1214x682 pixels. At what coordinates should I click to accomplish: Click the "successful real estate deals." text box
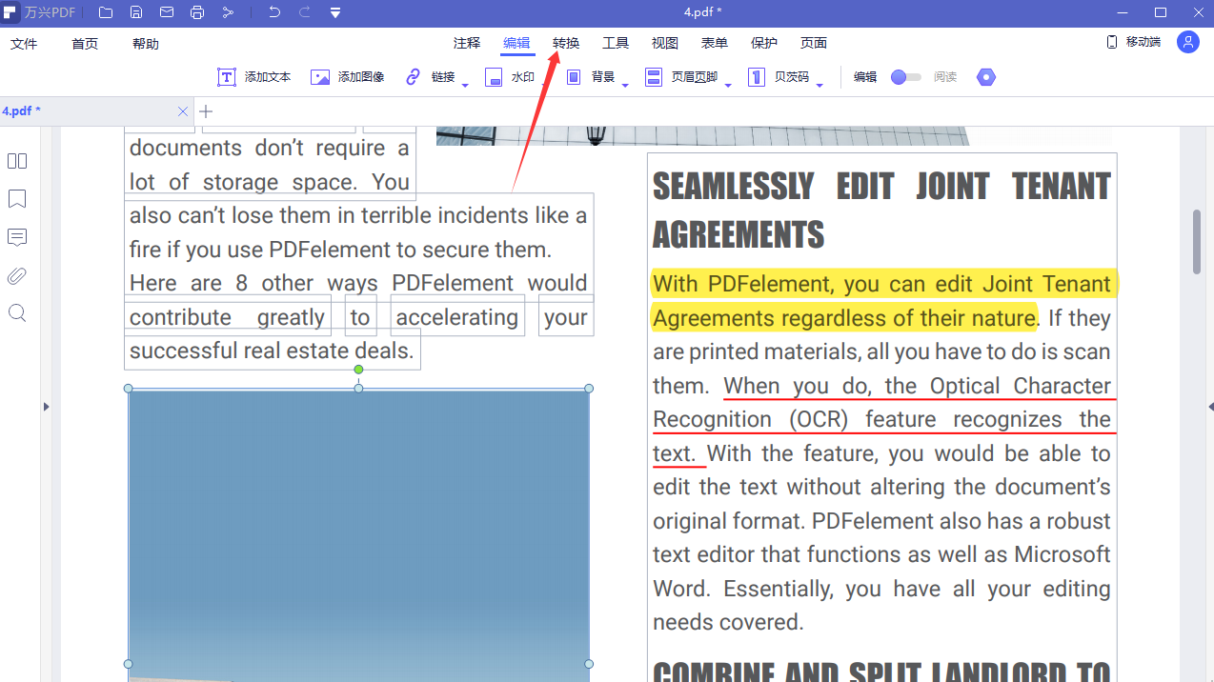[273, 351]
